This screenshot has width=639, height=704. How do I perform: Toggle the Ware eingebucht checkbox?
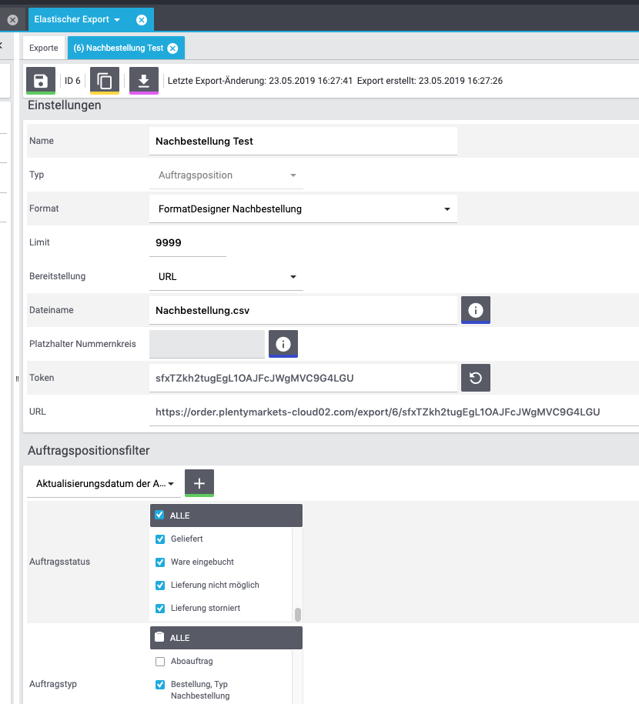160,562
